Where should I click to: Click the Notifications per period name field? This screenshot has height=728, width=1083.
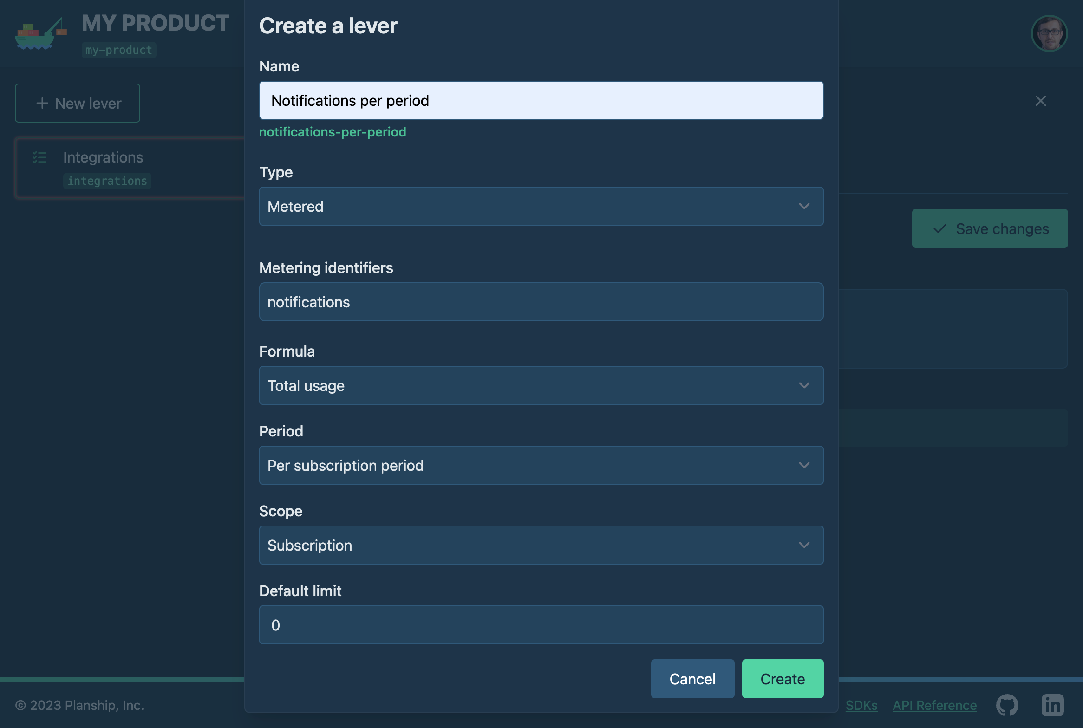pos(541,100)
